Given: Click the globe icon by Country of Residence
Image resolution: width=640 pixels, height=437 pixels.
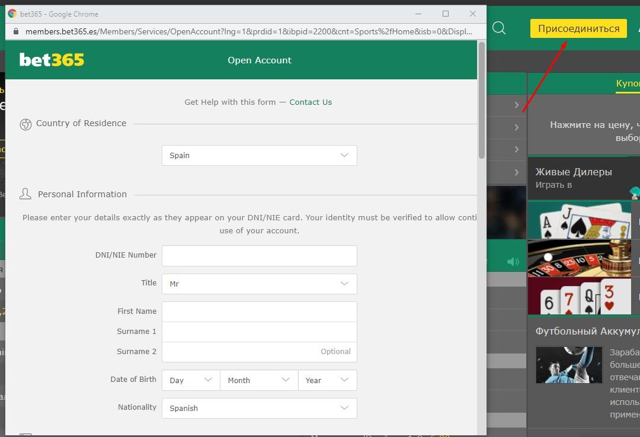Looking at the screenshot, I should [x=25, y=124].
